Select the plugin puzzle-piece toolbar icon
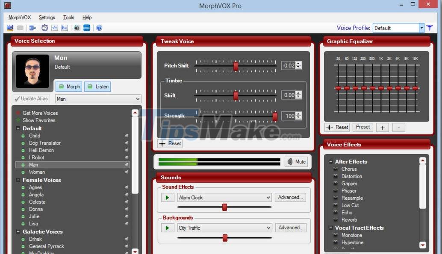 [x=32, y=28]
